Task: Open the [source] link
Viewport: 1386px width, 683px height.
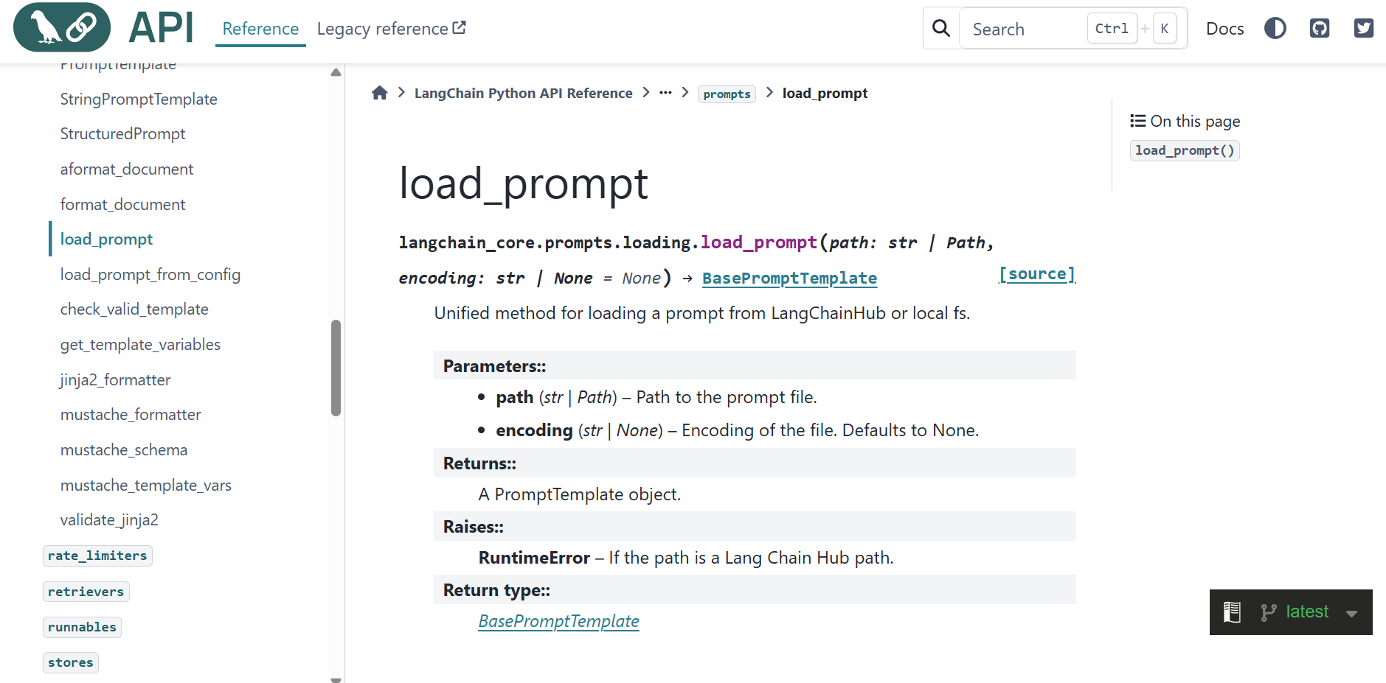Action: (1036, 274)
